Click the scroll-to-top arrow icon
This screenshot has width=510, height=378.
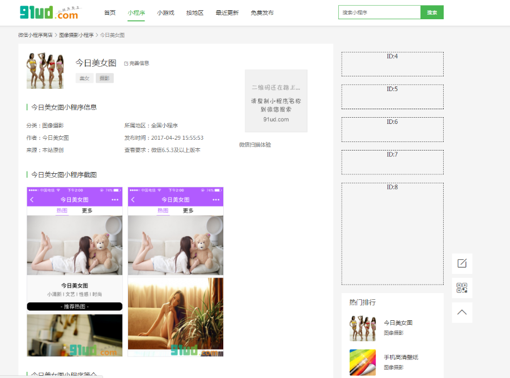[x=462, y=312]
